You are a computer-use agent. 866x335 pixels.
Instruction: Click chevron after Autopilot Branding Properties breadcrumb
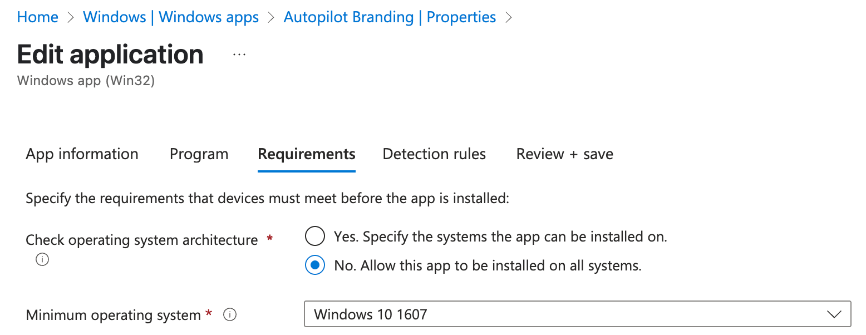coord(508,18)
